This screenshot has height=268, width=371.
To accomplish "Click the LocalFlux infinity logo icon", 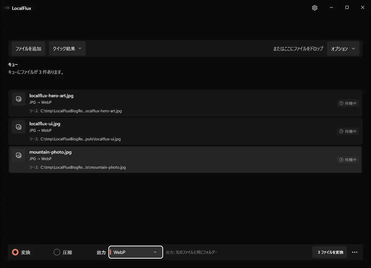I will [x=7, y=8].
